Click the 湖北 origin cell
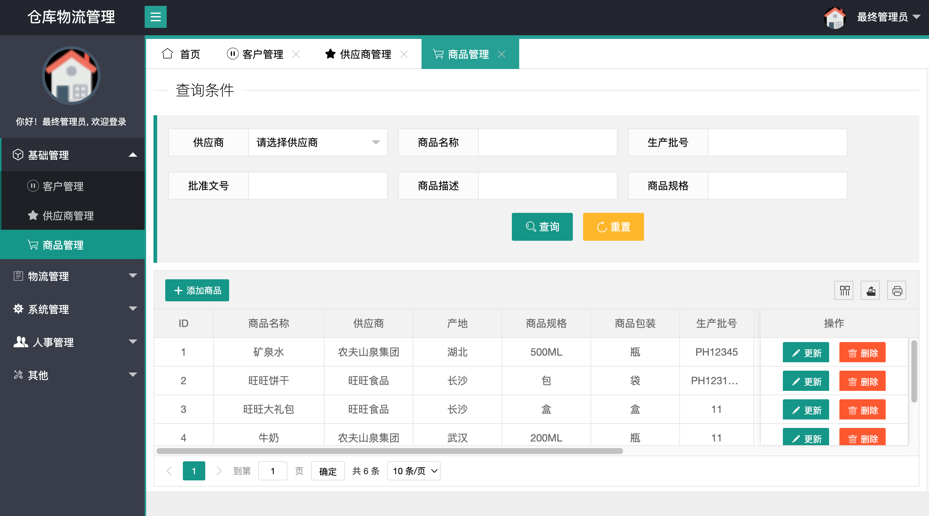This screenshot has width=929, height=516. [457, 352]
